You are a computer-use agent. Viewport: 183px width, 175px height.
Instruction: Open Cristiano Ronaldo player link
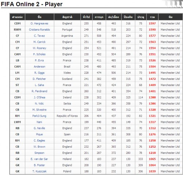40,30
